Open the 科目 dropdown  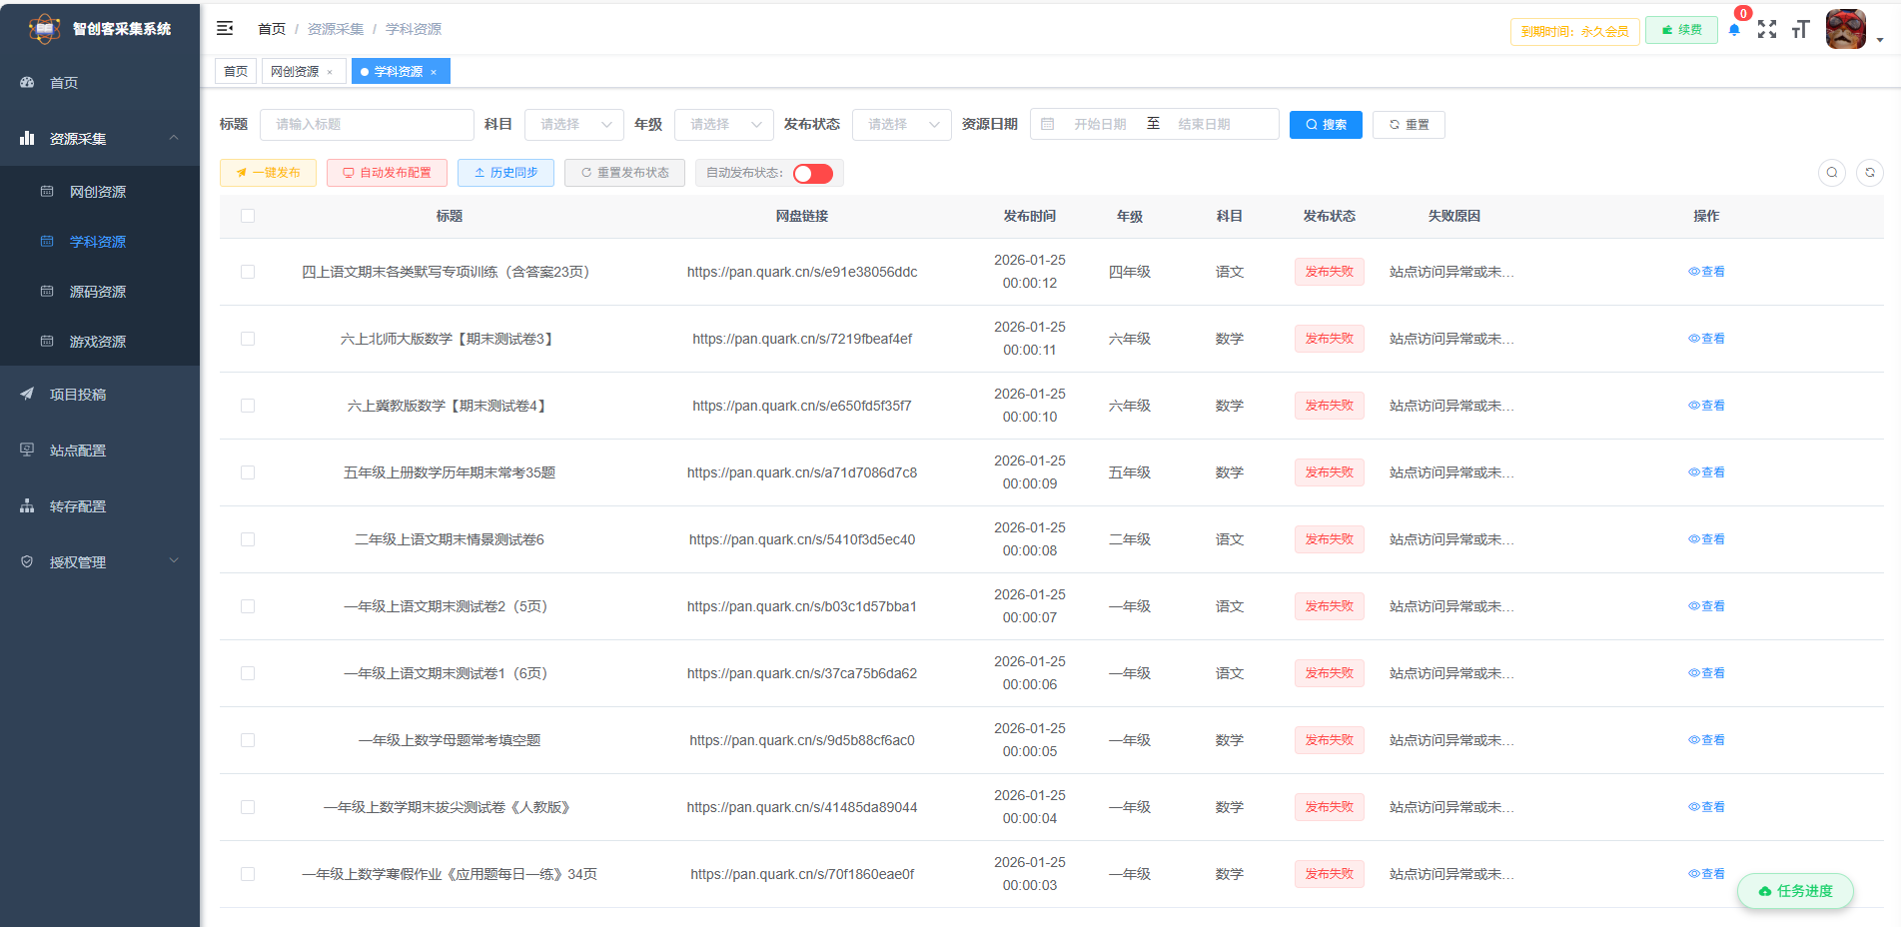[574, 124]
